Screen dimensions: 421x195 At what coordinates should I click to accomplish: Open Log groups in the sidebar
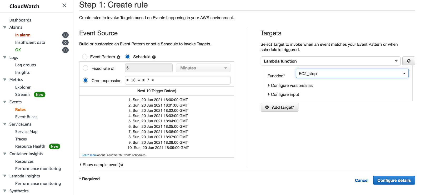tap(26, 65)
